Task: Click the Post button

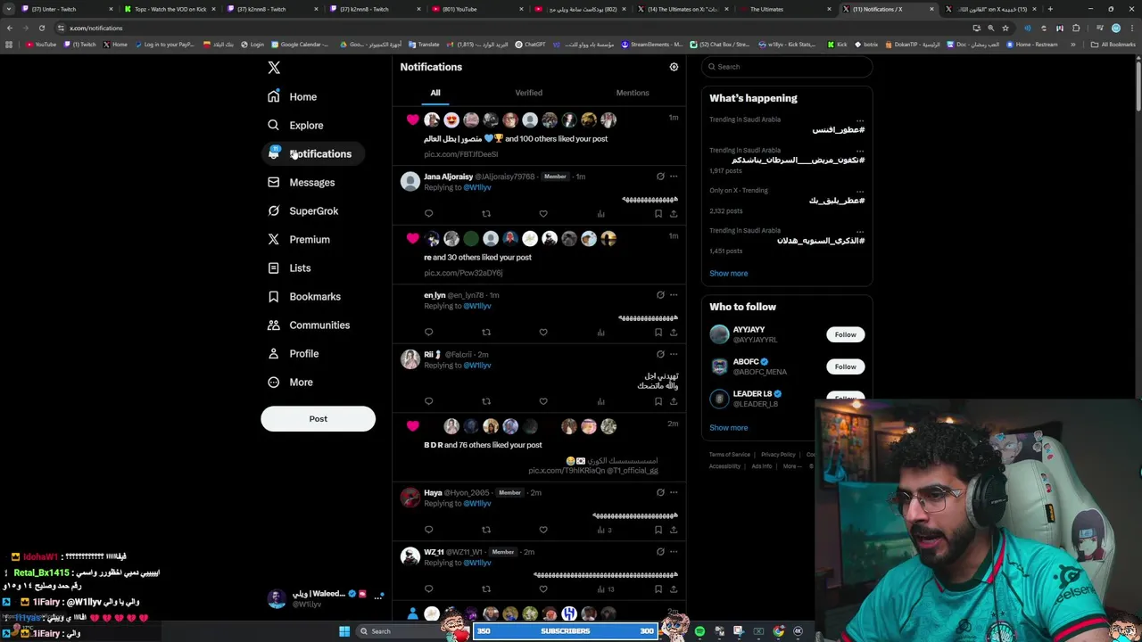Action: pos(318,418)
